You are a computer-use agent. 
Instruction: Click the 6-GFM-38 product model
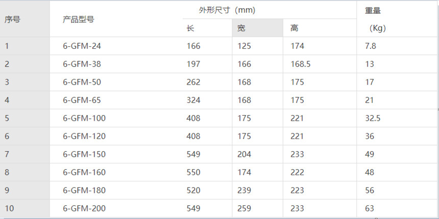82,64
